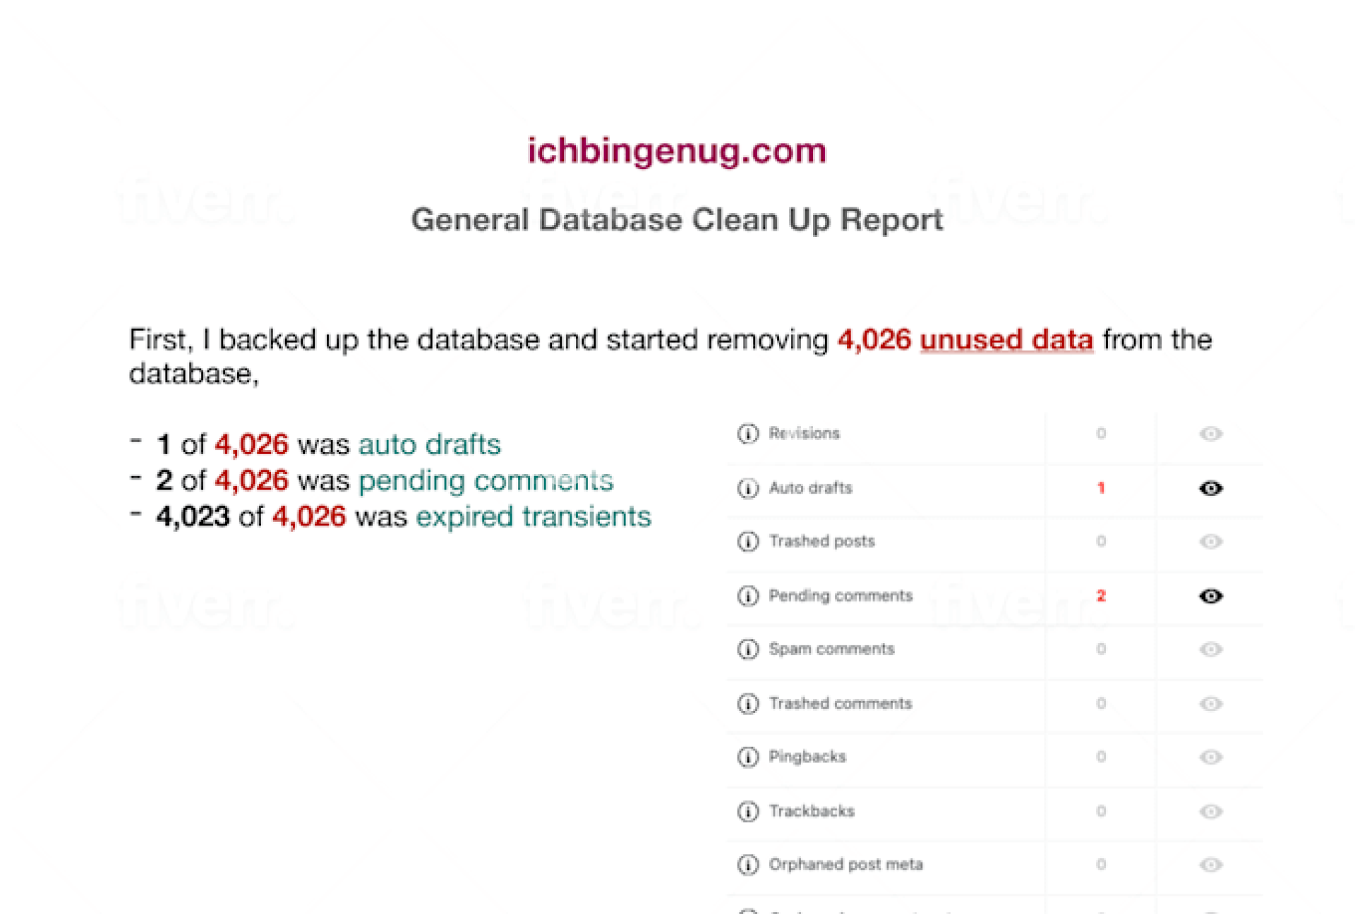Click the ichbingenug.com site title
Image resolution: width=1355 pixels, height=914 pixels.
[677, 151]
